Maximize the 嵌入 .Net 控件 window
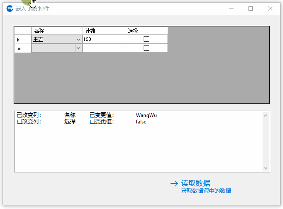Image resolution: width=283 pixels, height=209 pixels. 251,9
